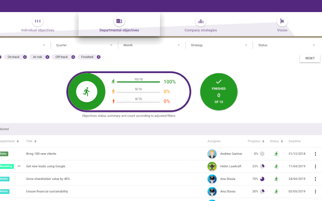The image size is (322, 201).
Task: Open the Individual objectives people icon
Action: (x=38, y=21)
